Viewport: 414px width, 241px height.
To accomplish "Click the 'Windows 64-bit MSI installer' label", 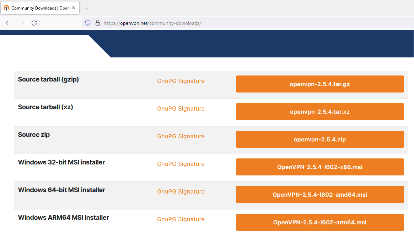I will pyautogui.click(x=61, y=190).
